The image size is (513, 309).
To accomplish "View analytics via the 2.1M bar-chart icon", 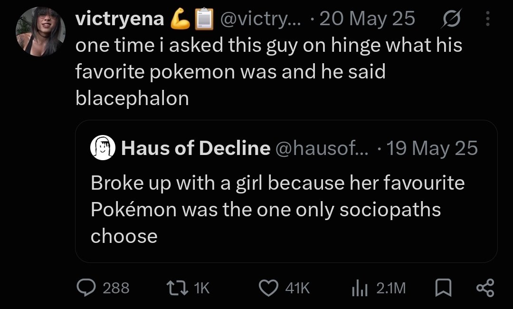I will click(360, 288).
